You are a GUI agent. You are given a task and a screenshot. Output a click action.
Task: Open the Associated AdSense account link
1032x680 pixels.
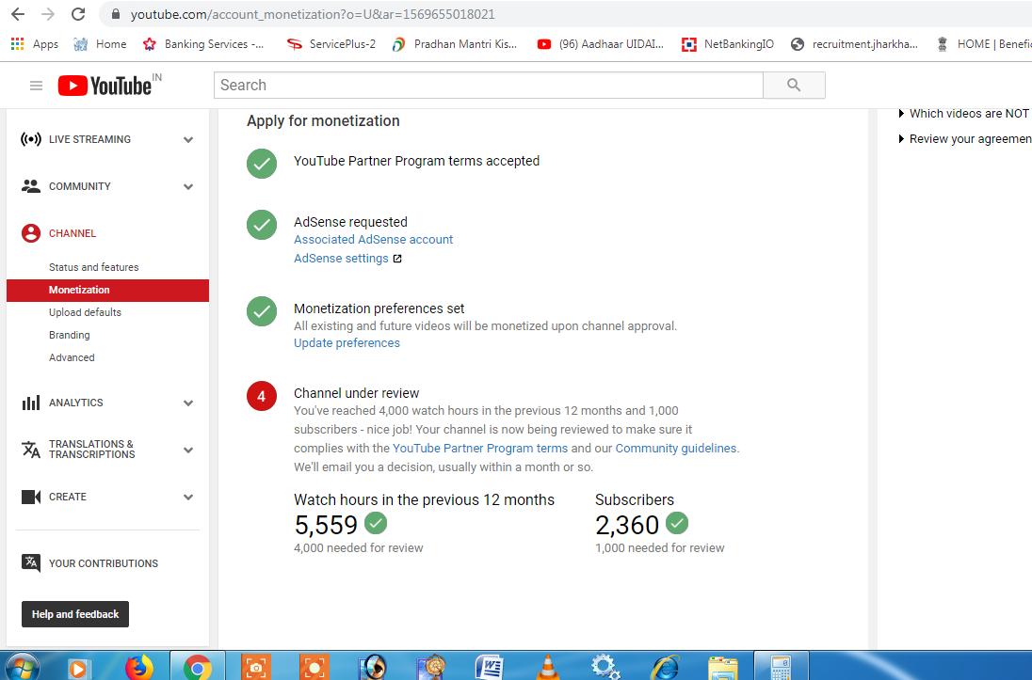[x=373, y=240]
